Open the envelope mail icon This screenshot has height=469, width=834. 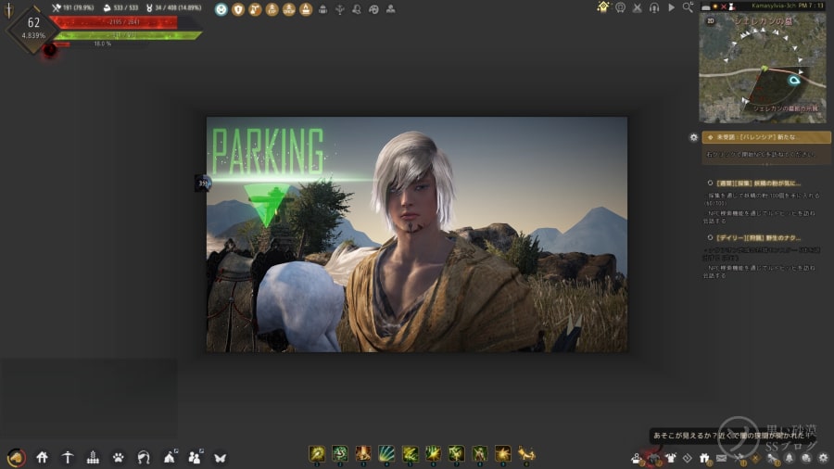click(x=721, y=458)
